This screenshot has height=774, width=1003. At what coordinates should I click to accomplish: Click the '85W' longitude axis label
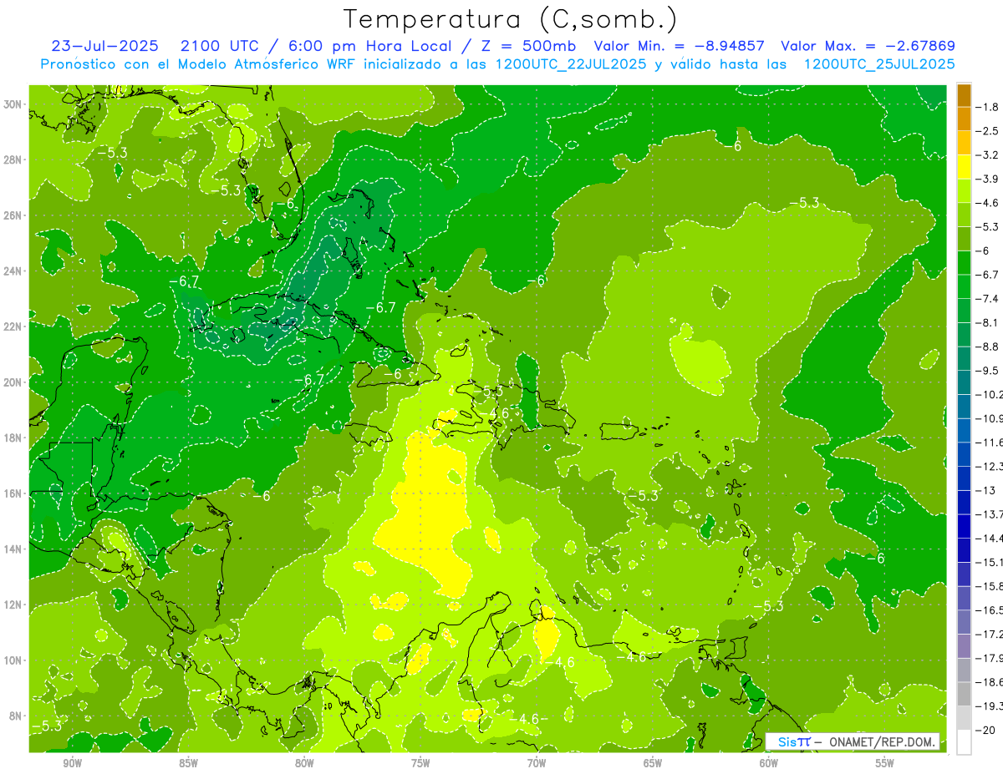pyautogui.click(x=188, y=764)
